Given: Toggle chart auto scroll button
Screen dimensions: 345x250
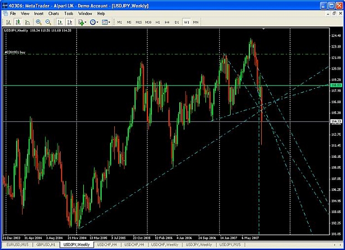Looking at the screenshot, I should click(x=60, y=22).
